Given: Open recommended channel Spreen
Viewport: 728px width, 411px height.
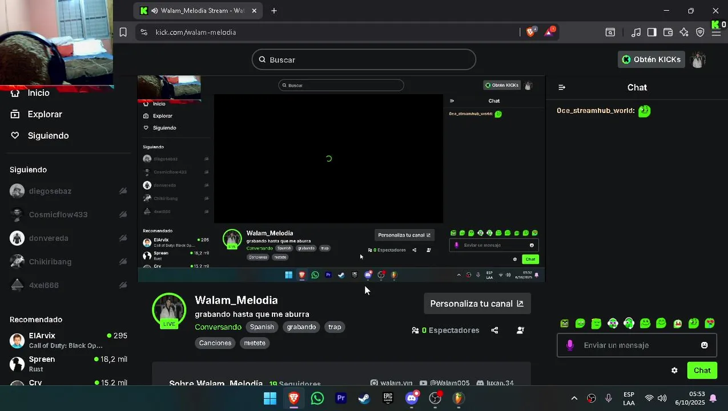Looking at the screenshot, I should (68, 364).
